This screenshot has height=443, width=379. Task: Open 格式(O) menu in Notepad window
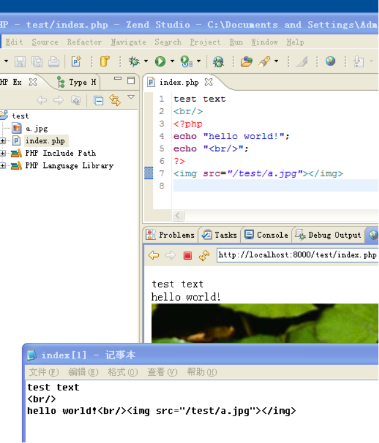123,372
